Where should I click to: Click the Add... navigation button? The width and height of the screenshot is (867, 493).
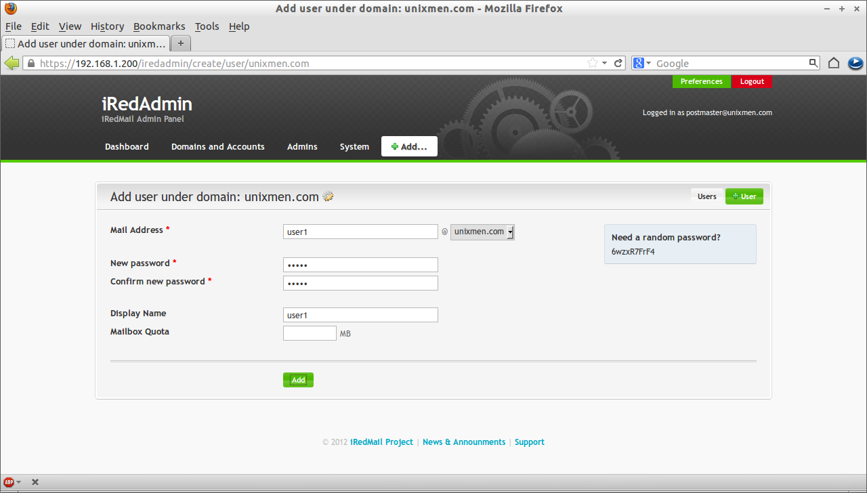point(409,146)
